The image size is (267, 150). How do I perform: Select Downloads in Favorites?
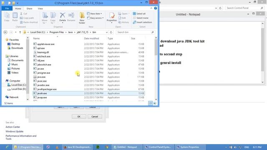tap(15, 48)
